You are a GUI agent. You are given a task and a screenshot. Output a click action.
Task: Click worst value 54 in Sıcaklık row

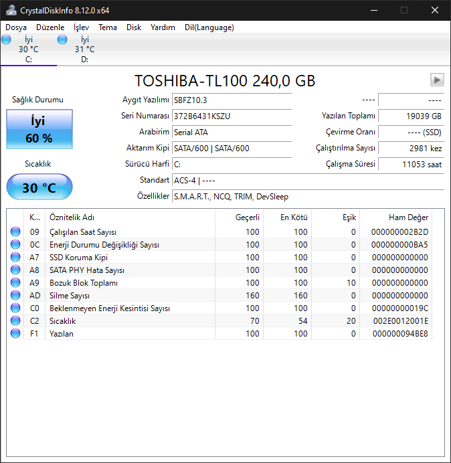click(302, 321)
